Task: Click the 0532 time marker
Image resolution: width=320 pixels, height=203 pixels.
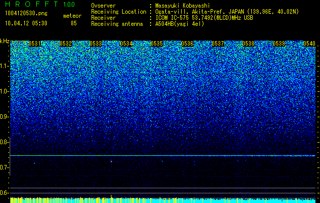Action: tap(66, 44)
